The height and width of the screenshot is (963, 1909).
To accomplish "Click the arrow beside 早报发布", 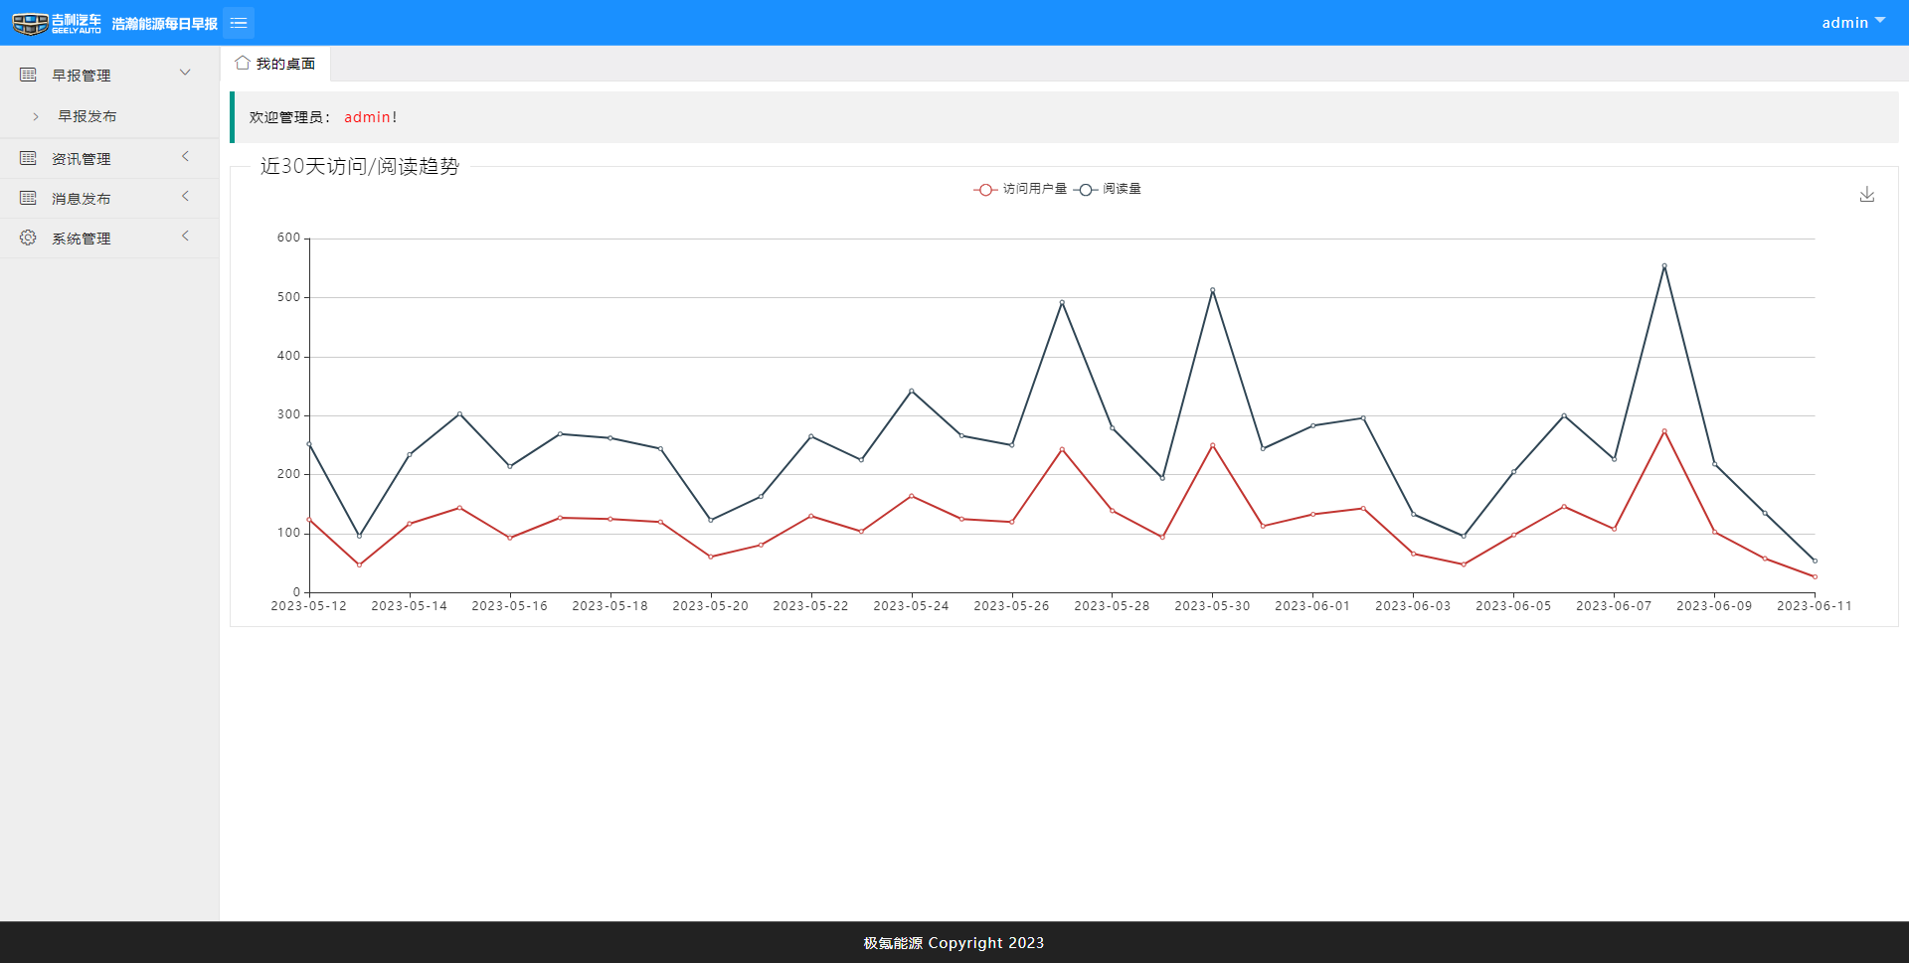I will point(36,116).
